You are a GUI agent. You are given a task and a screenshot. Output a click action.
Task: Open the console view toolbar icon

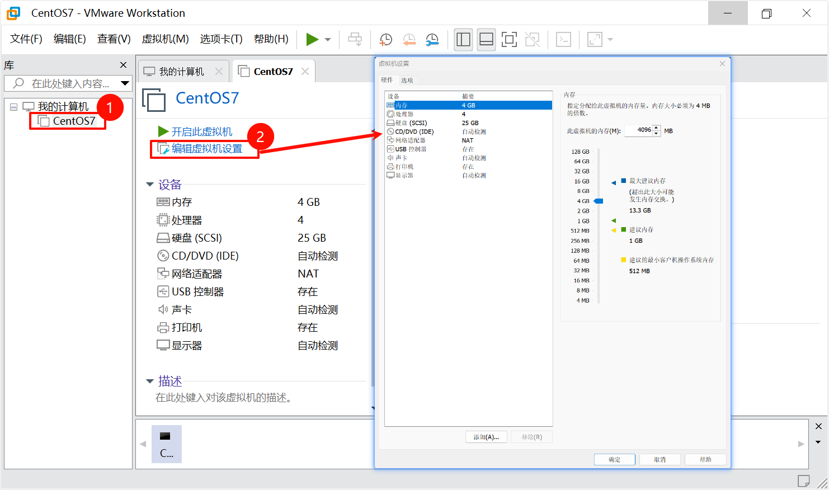(x=563, y=39)
